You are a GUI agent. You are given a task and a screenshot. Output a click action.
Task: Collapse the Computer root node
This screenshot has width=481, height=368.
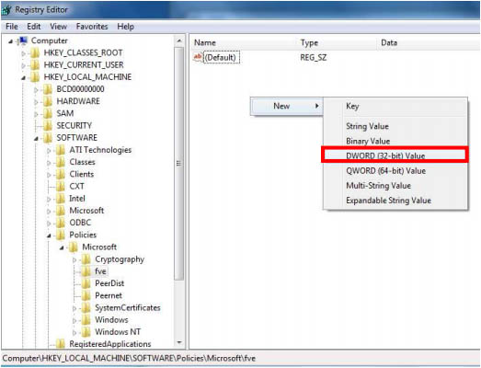(x=11, y=41)
